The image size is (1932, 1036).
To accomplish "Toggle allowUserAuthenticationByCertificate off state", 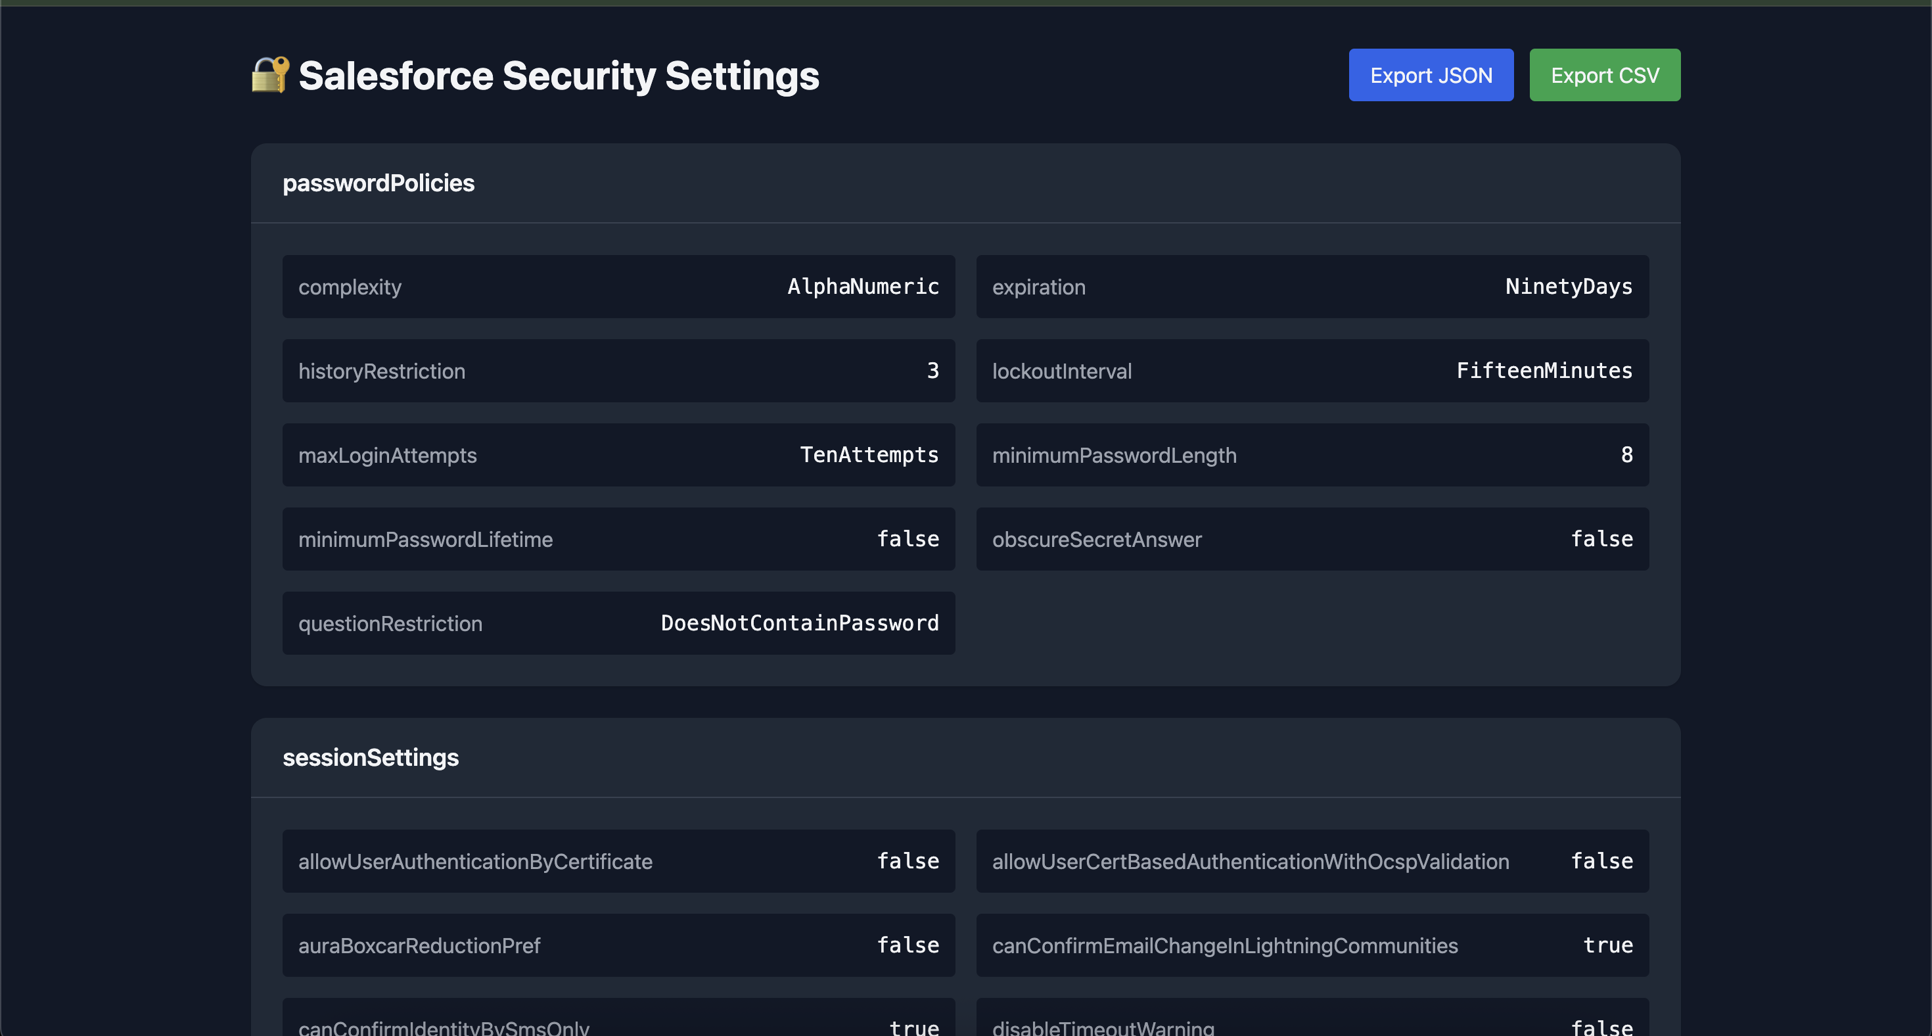I will [618, 861].
